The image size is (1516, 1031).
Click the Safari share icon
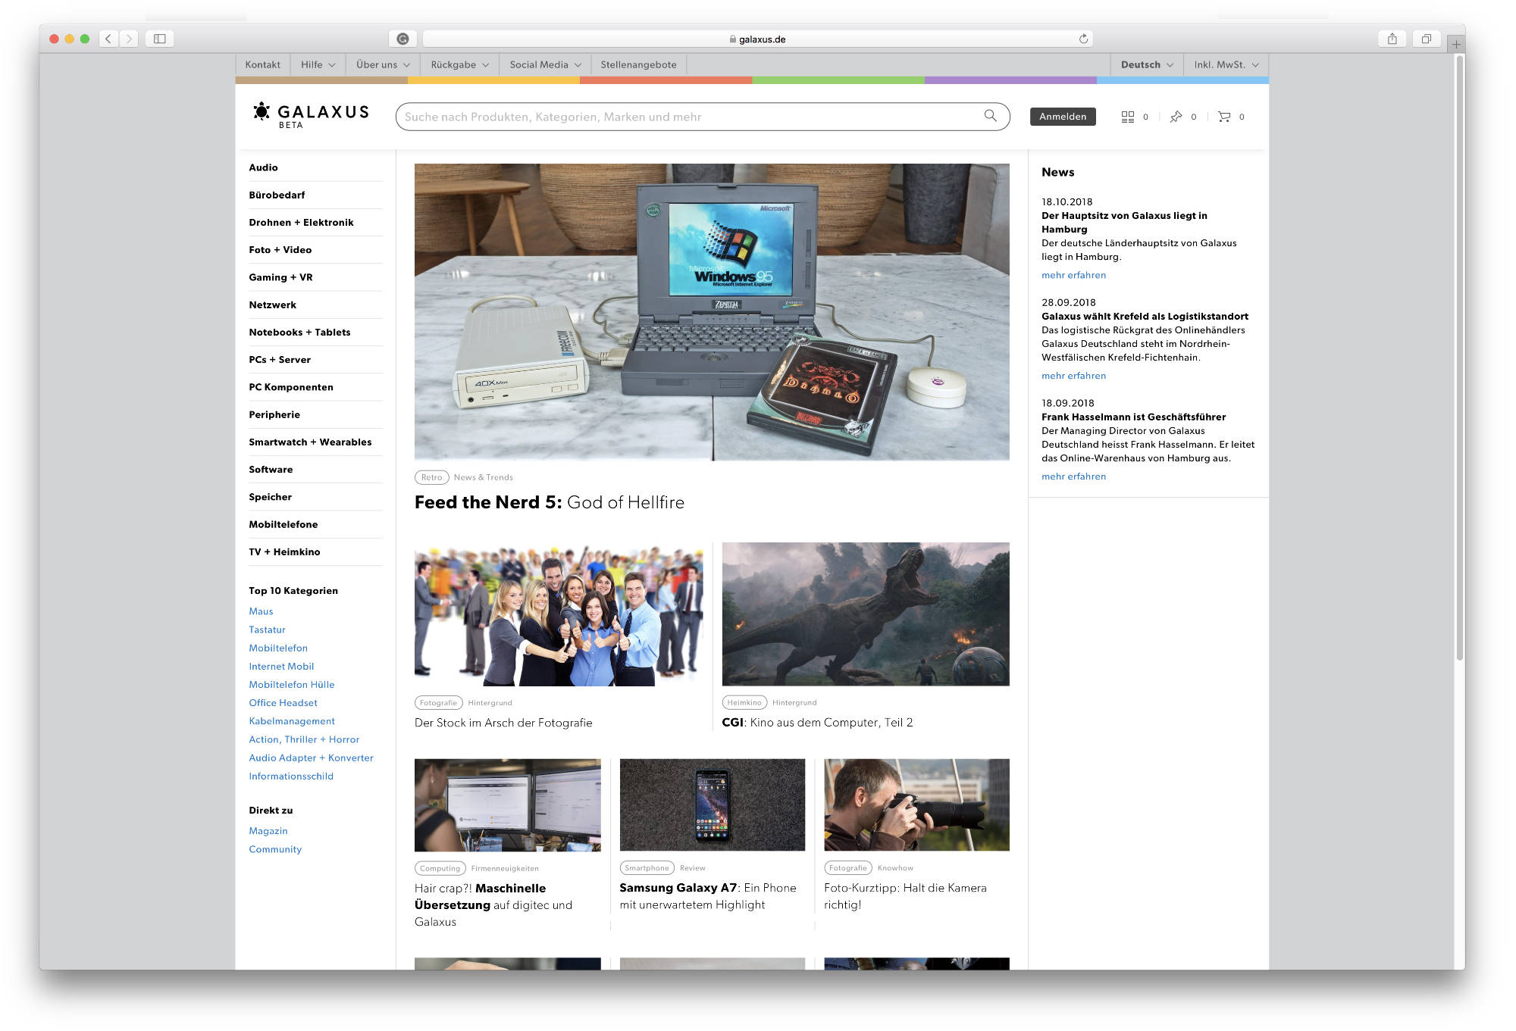(1392, 39)
